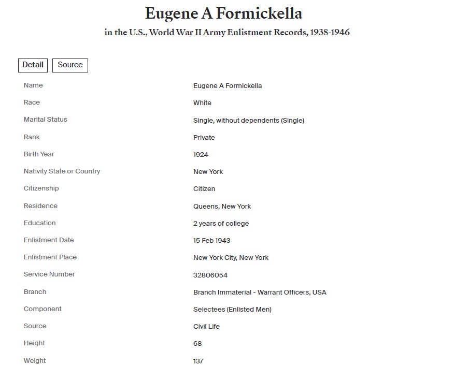Click the Single, without dependents marital status
Viewport: 468px width, 381px height.
pos(249,121)
